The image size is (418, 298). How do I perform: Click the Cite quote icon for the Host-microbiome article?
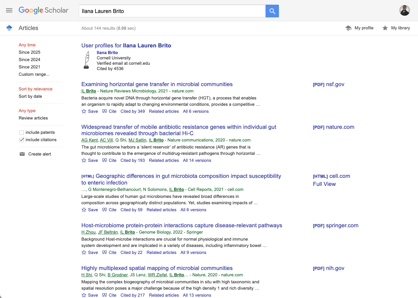tap(104, 253)
